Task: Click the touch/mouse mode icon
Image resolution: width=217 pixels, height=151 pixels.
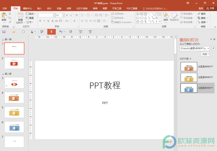Action: [32, 32]
